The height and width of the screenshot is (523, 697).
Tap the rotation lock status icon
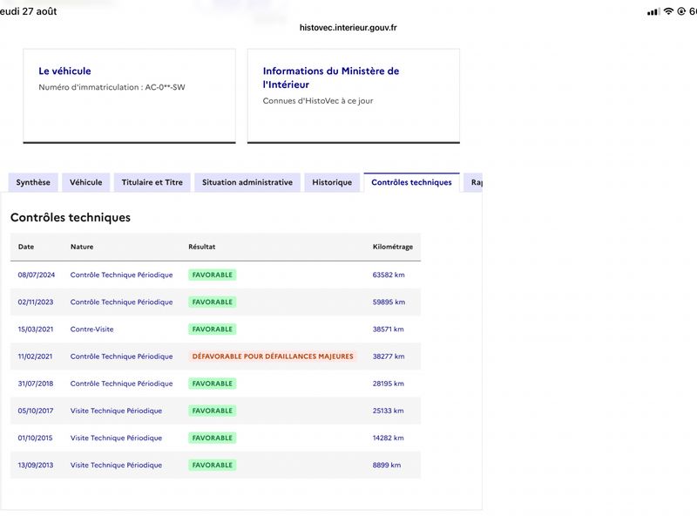(x=681, y=11)
